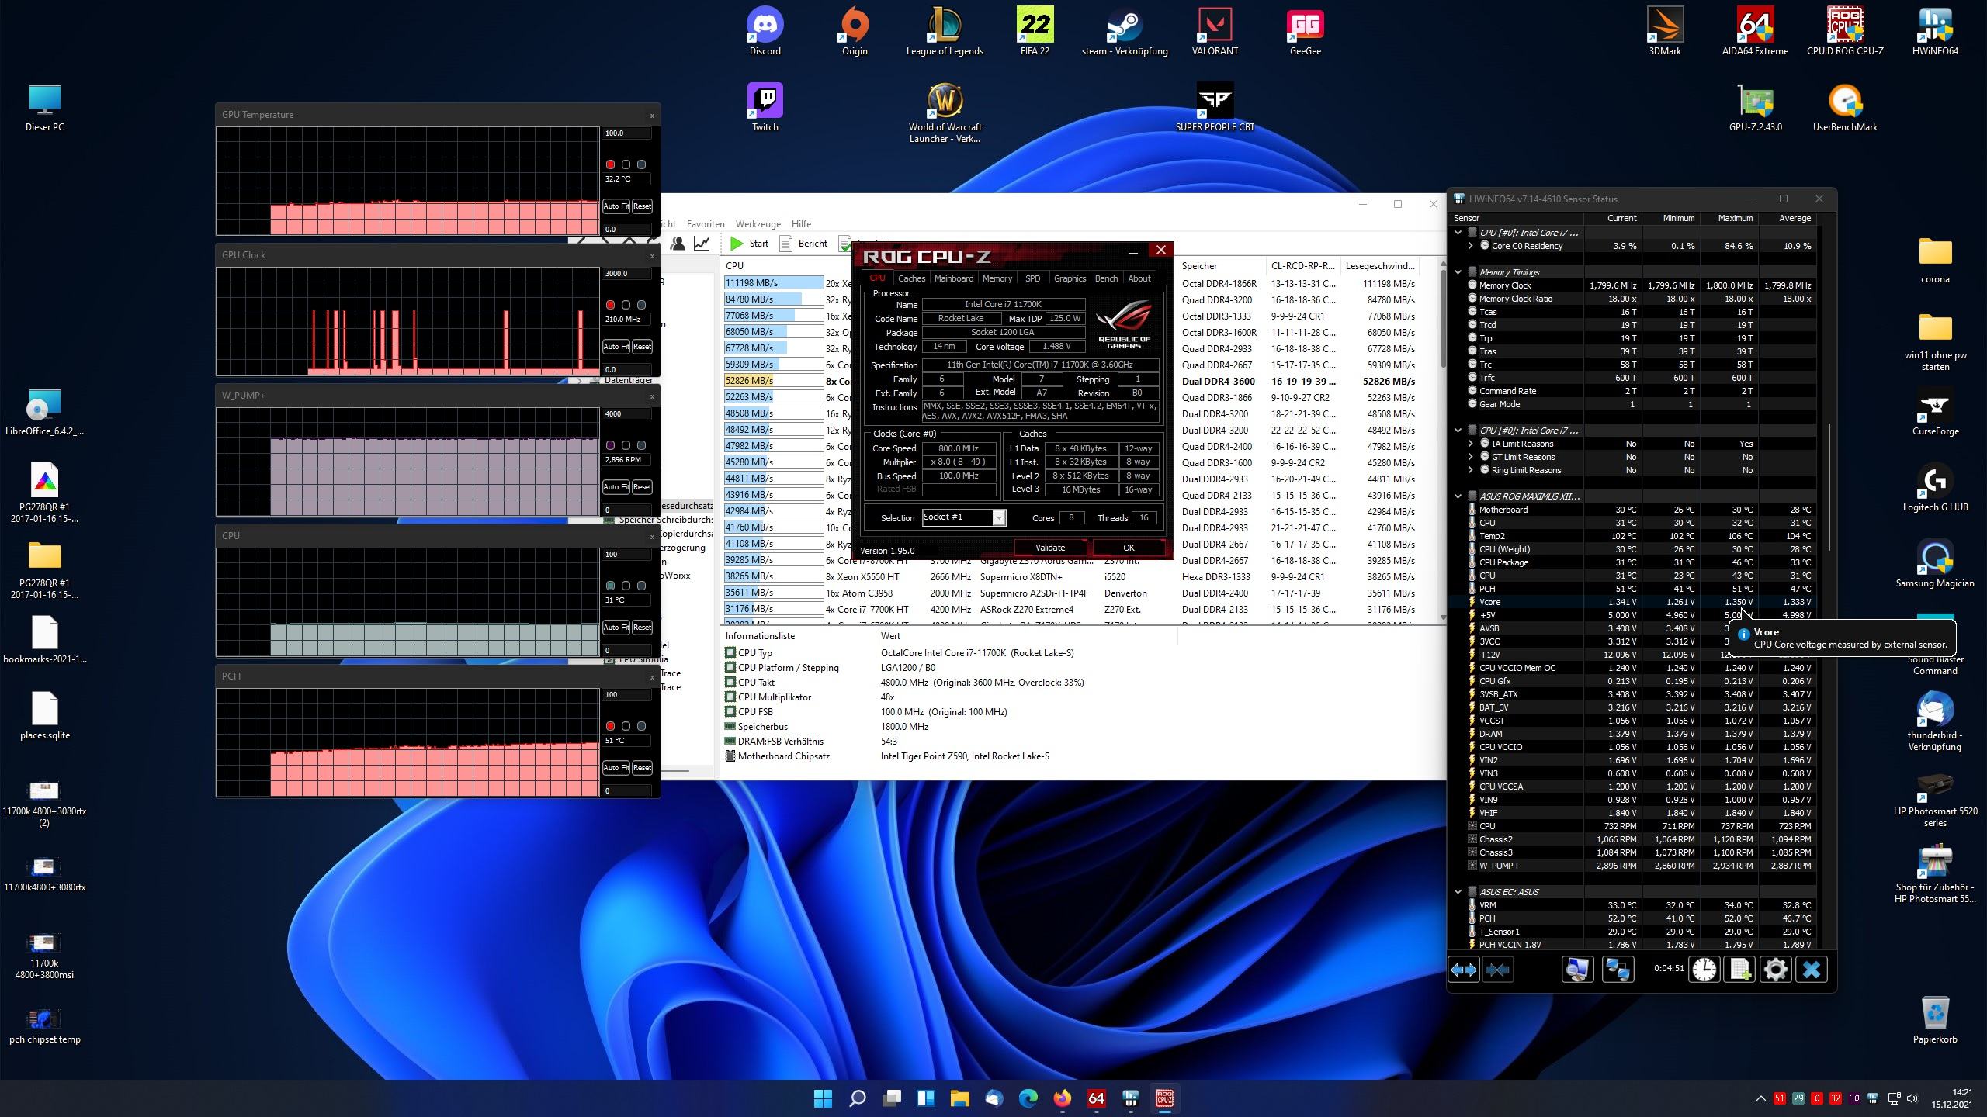Screen dimensions: 1987x1117
Task: Select the purple dot in W_PUMP+ graph panel
Action: [x=610, y=445]
